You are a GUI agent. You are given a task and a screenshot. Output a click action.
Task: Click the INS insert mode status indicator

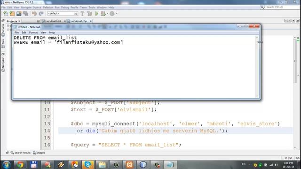click(297, 158)
